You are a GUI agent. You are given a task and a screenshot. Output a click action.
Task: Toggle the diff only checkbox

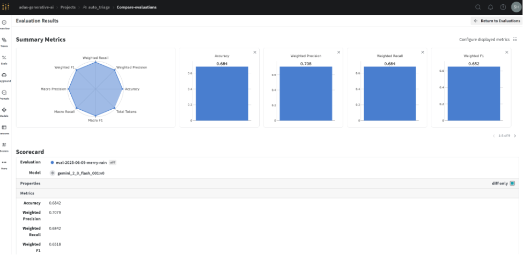pyautogui.click(x=512, y=183)
